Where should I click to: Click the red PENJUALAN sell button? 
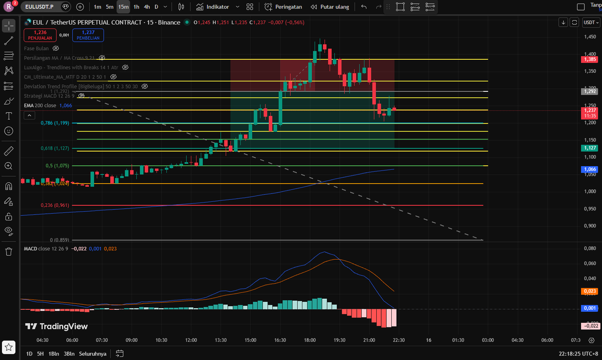(x=40, y=35)
